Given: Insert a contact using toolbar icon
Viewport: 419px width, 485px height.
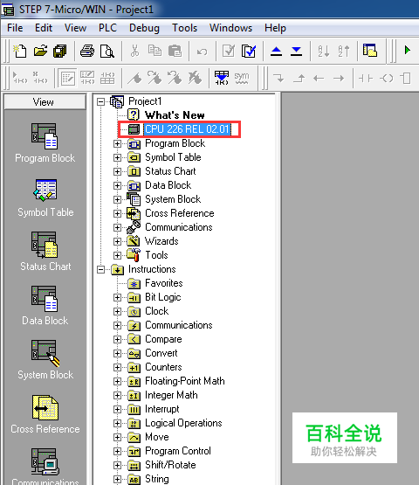Looking at the screenshot, I should [366, 79].
